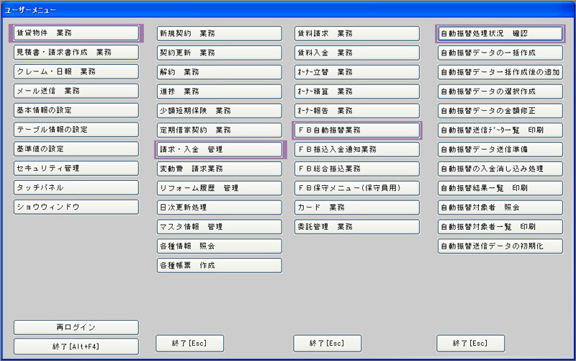Open セキュリティ管理 settings
The width and height of the screenshot is (576, 361).
(x=76, y=168)
